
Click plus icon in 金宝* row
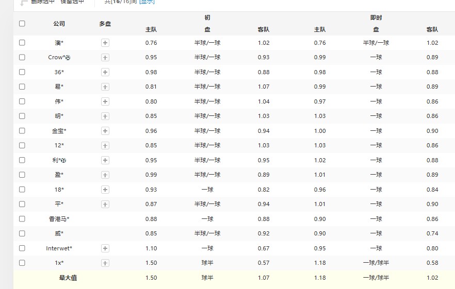(x=105, y=131)
